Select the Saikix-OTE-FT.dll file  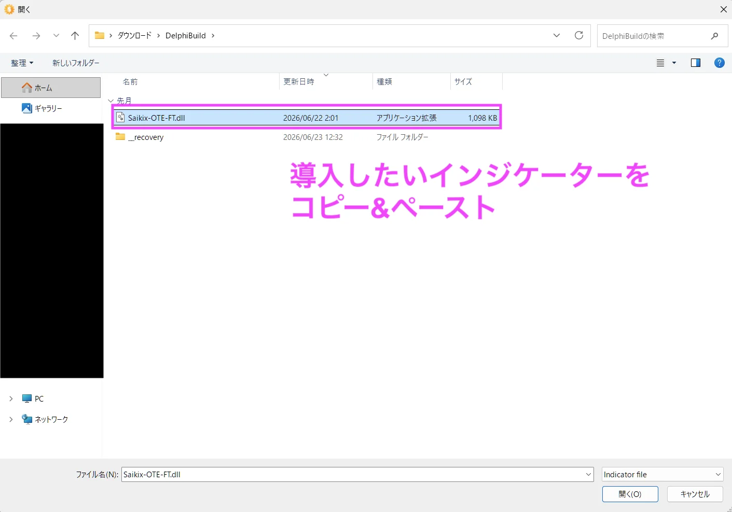(x=307, y=118)
